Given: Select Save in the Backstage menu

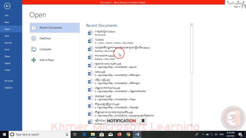Looking at the screenshot, I should (7, 36).
